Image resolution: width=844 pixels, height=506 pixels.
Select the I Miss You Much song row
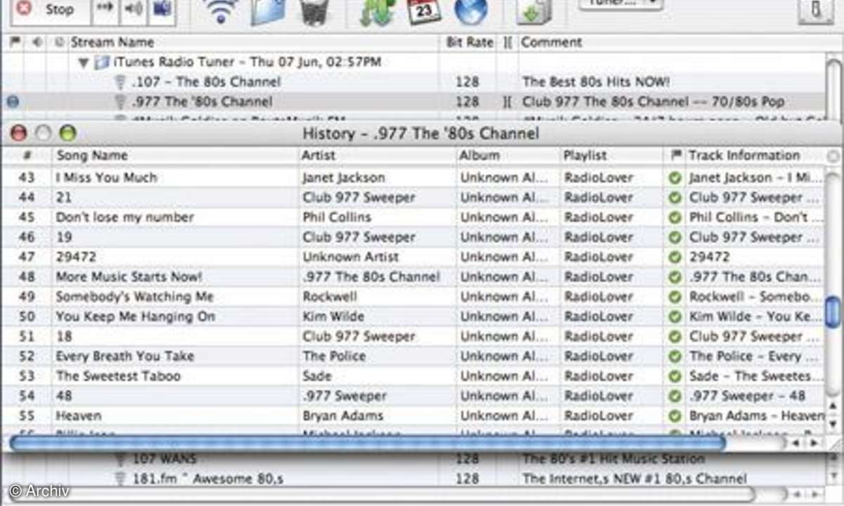pos(412,178)
